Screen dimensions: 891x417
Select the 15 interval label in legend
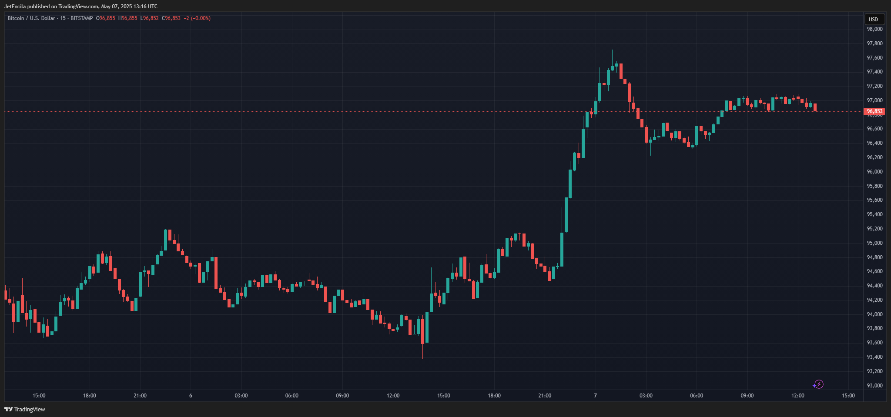63,18
